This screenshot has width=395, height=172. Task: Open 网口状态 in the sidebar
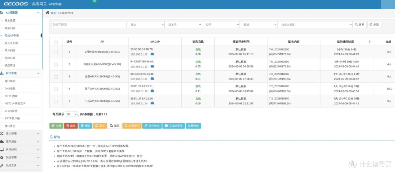[10, 126]
